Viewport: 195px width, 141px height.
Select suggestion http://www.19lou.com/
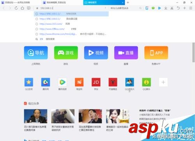tap(71, 29)
